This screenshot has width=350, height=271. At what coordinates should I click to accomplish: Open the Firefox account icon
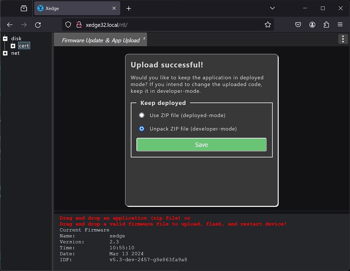(x=312, y=25)
